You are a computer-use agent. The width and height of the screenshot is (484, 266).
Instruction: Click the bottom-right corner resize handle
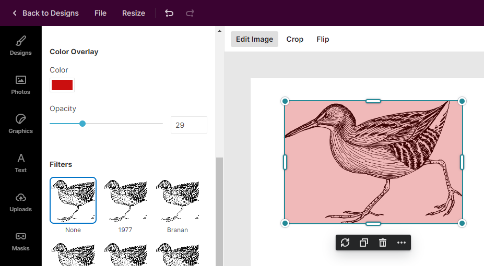(x=462, y=223)
